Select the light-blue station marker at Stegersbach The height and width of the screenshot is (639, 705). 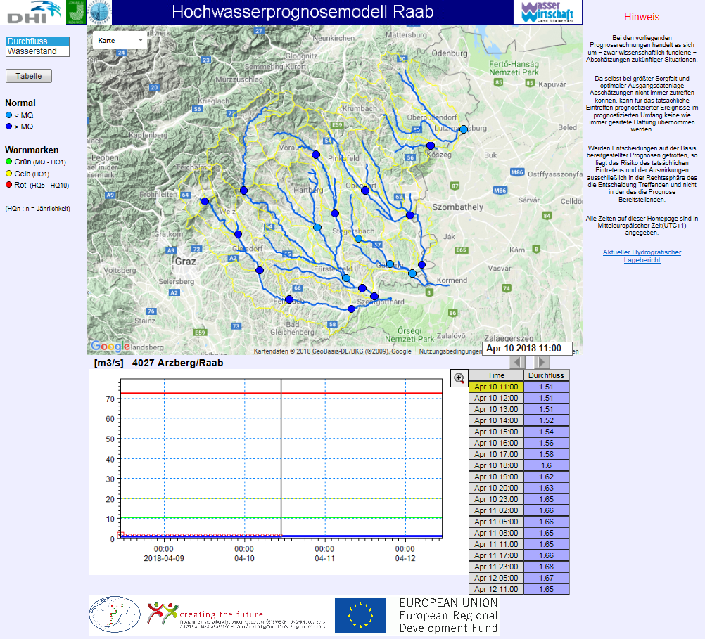point(358,238)
